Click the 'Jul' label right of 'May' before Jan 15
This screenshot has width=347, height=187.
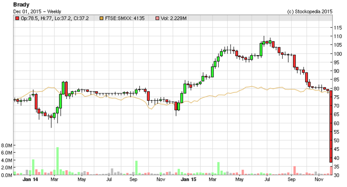(109, 179)
